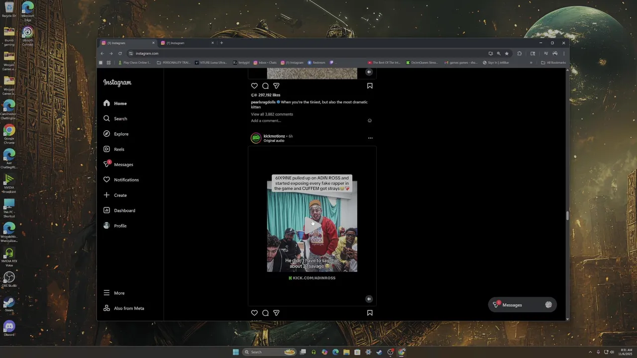Open The Best Of The Int... bookmark
637x358 pixels.
(x=384, y=63)
